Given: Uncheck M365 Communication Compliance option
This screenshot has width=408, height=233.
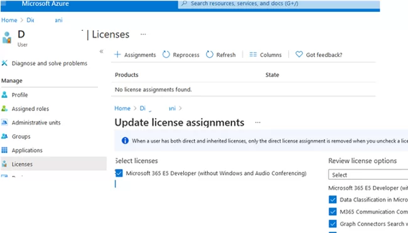Looking at the screenshot, I should [x=333, y=212].
